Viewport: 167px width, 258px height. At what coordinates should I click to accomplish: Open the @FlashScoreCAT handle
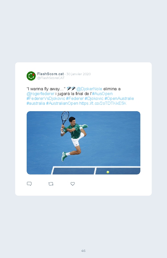51,78
